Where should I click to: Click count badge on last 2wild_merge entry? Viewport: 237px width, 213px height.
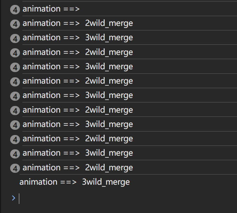[15, 168]
